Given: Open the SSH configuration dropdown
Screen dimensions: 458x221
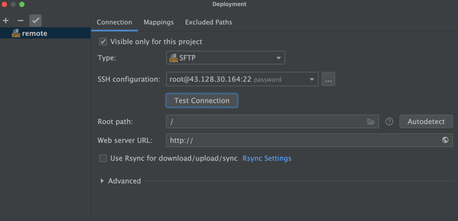Looking at the screenshot, I should [242, 79].
